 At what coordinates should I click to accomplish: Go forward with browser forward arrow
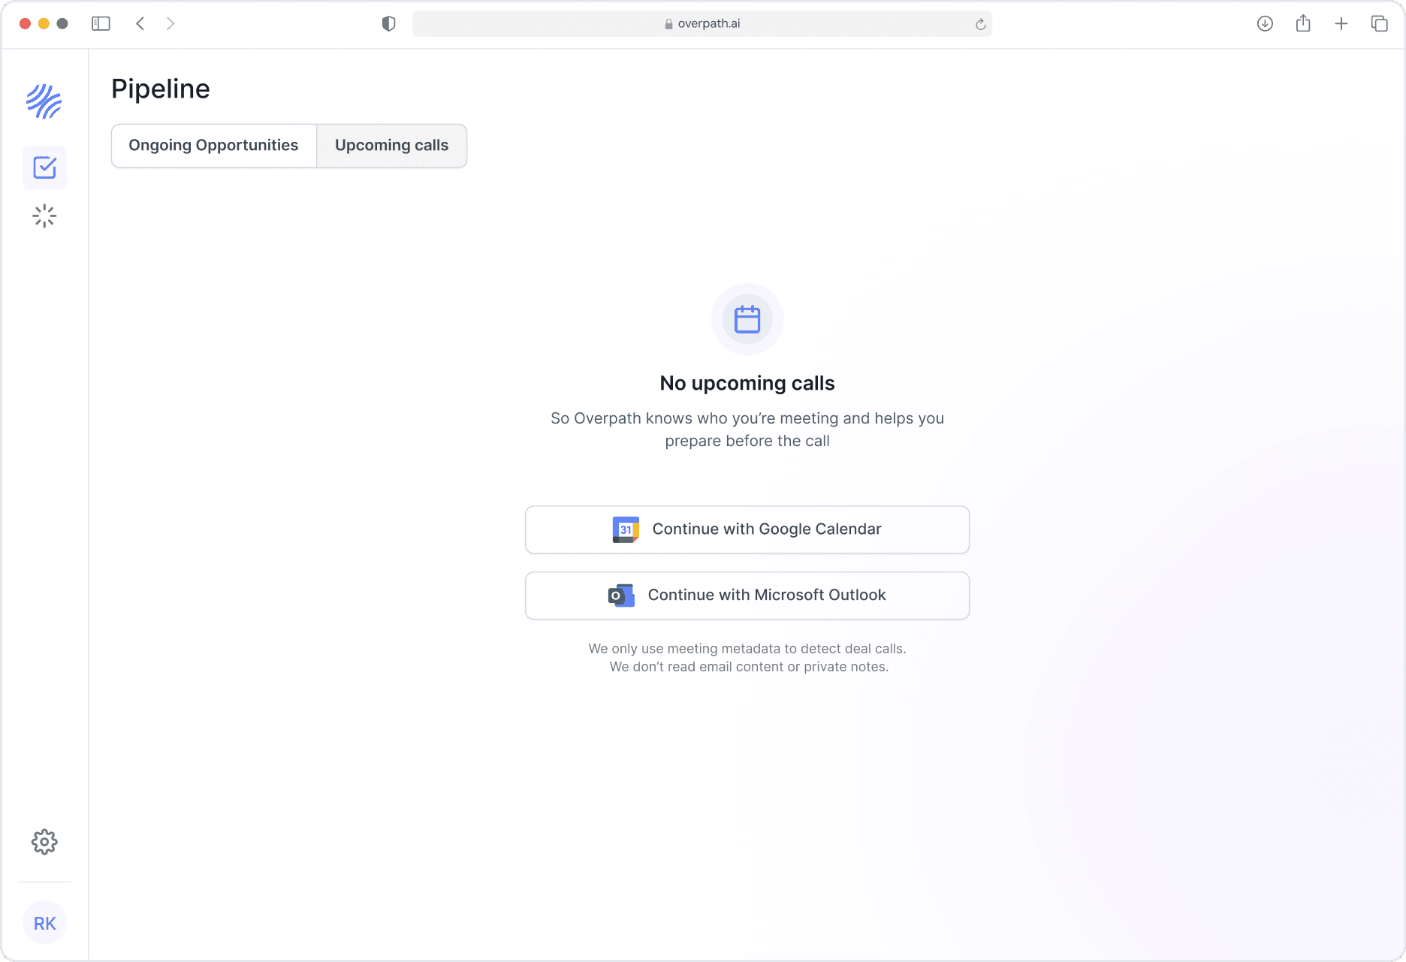(170, 24)
